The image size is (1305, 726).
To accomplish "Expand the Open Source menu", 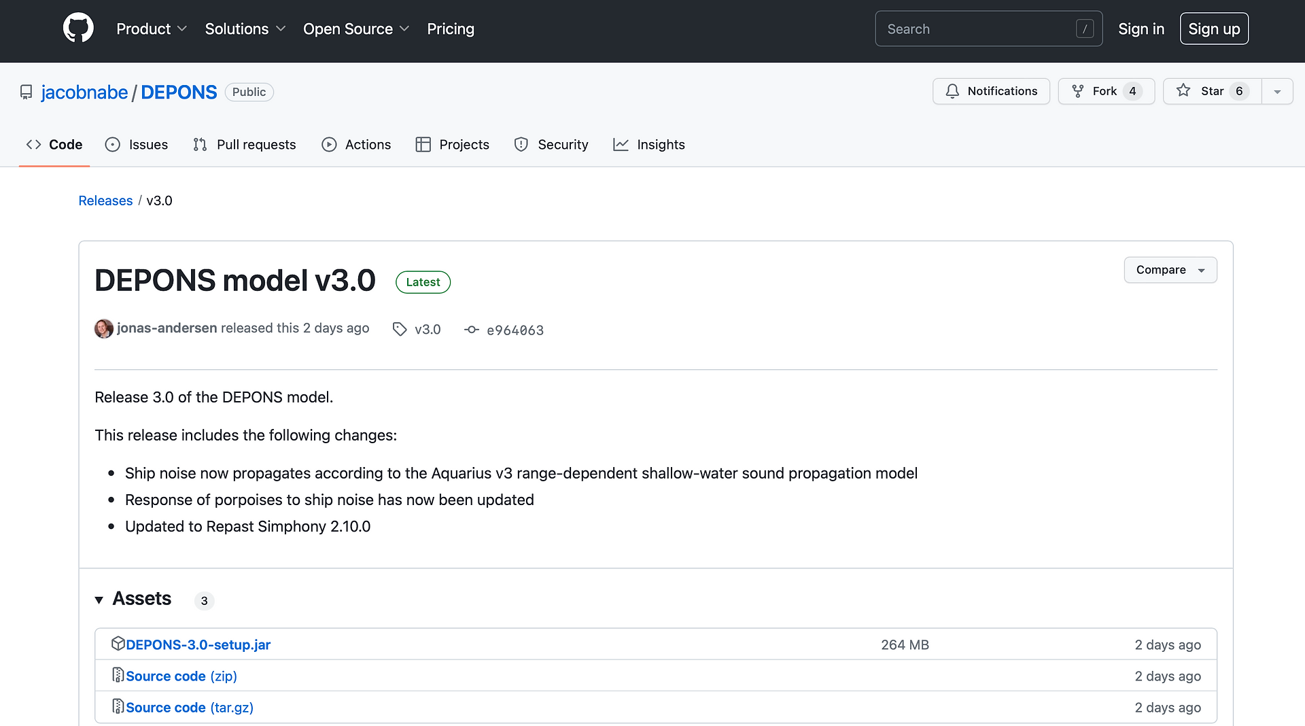I will [x=356, y=29].
